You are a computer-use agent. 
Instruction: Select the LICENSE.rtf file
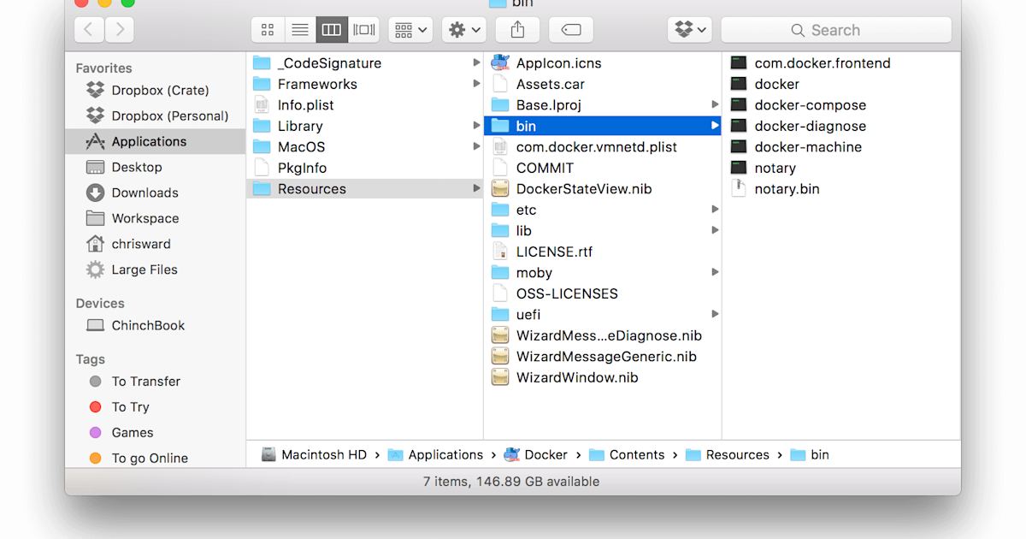click(x=603, y=252)
